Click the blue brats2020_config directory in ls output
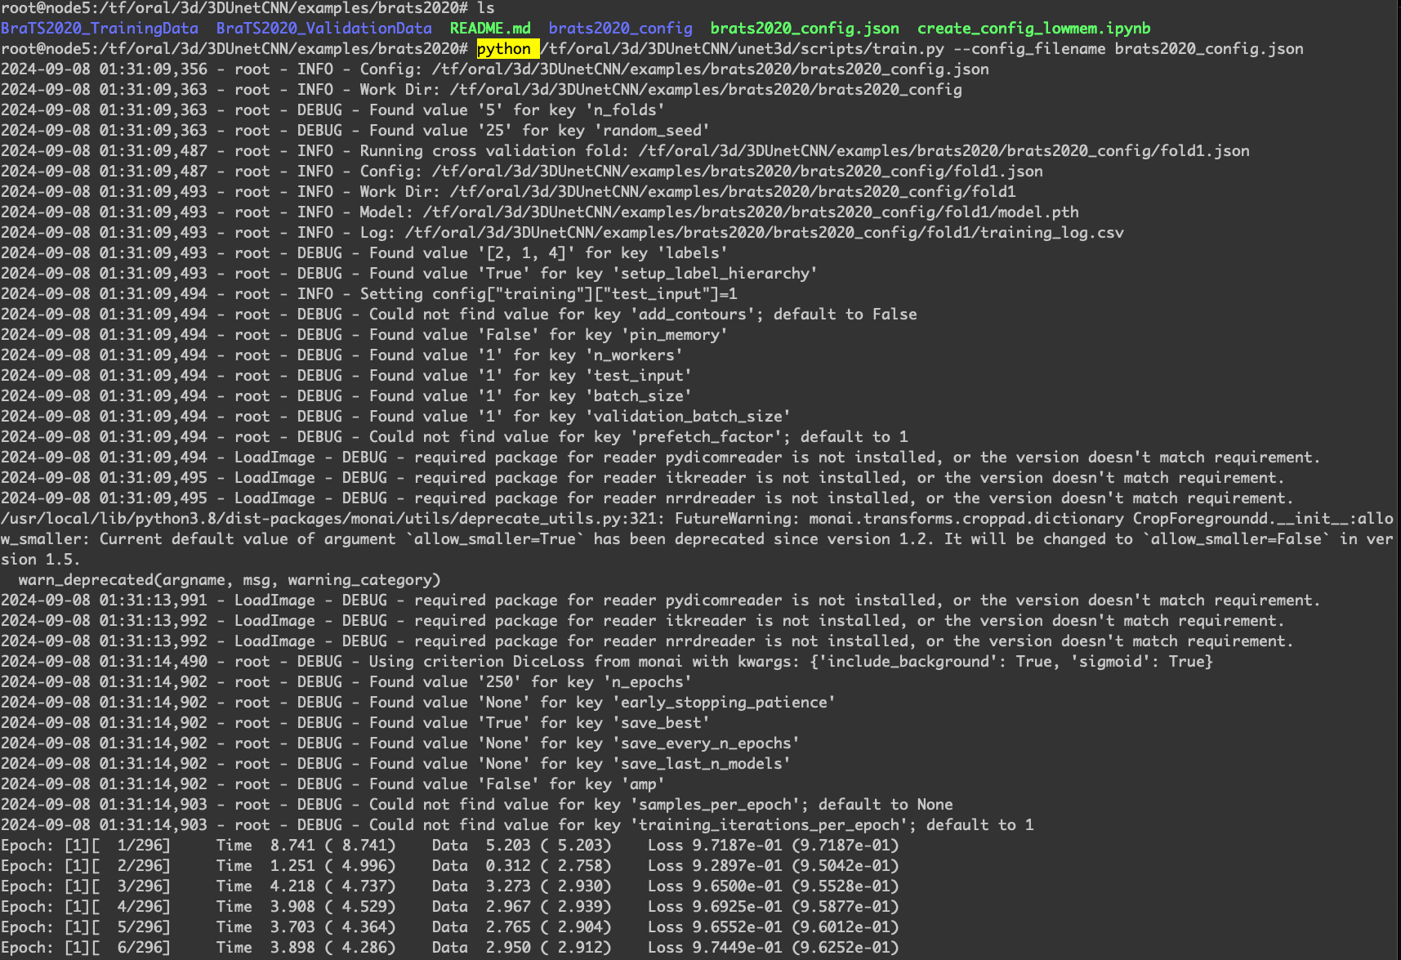 pyautogui.click(x=621, y=29)
